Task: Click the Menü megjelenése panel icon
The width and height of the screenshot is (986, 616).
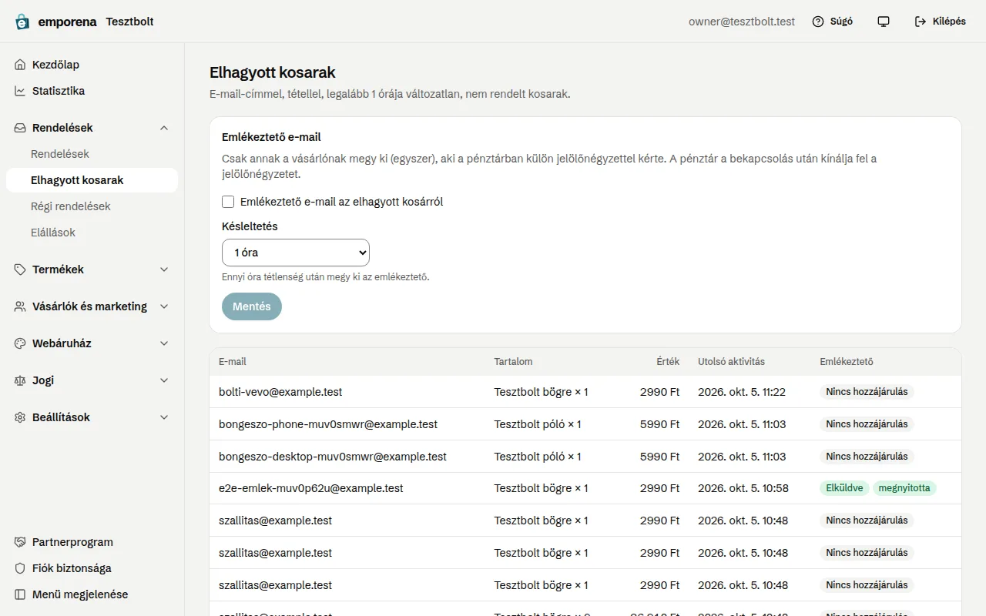Action: pos(20,594)
